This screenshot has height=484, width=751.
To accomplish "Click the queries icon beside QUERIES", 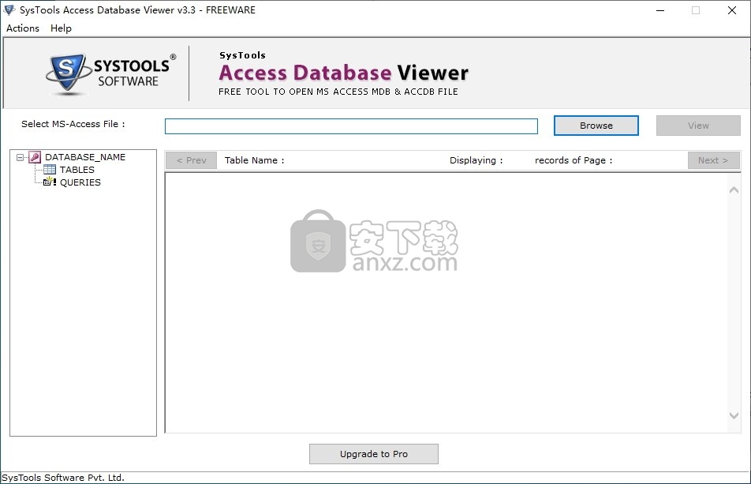I will [50, 182].
